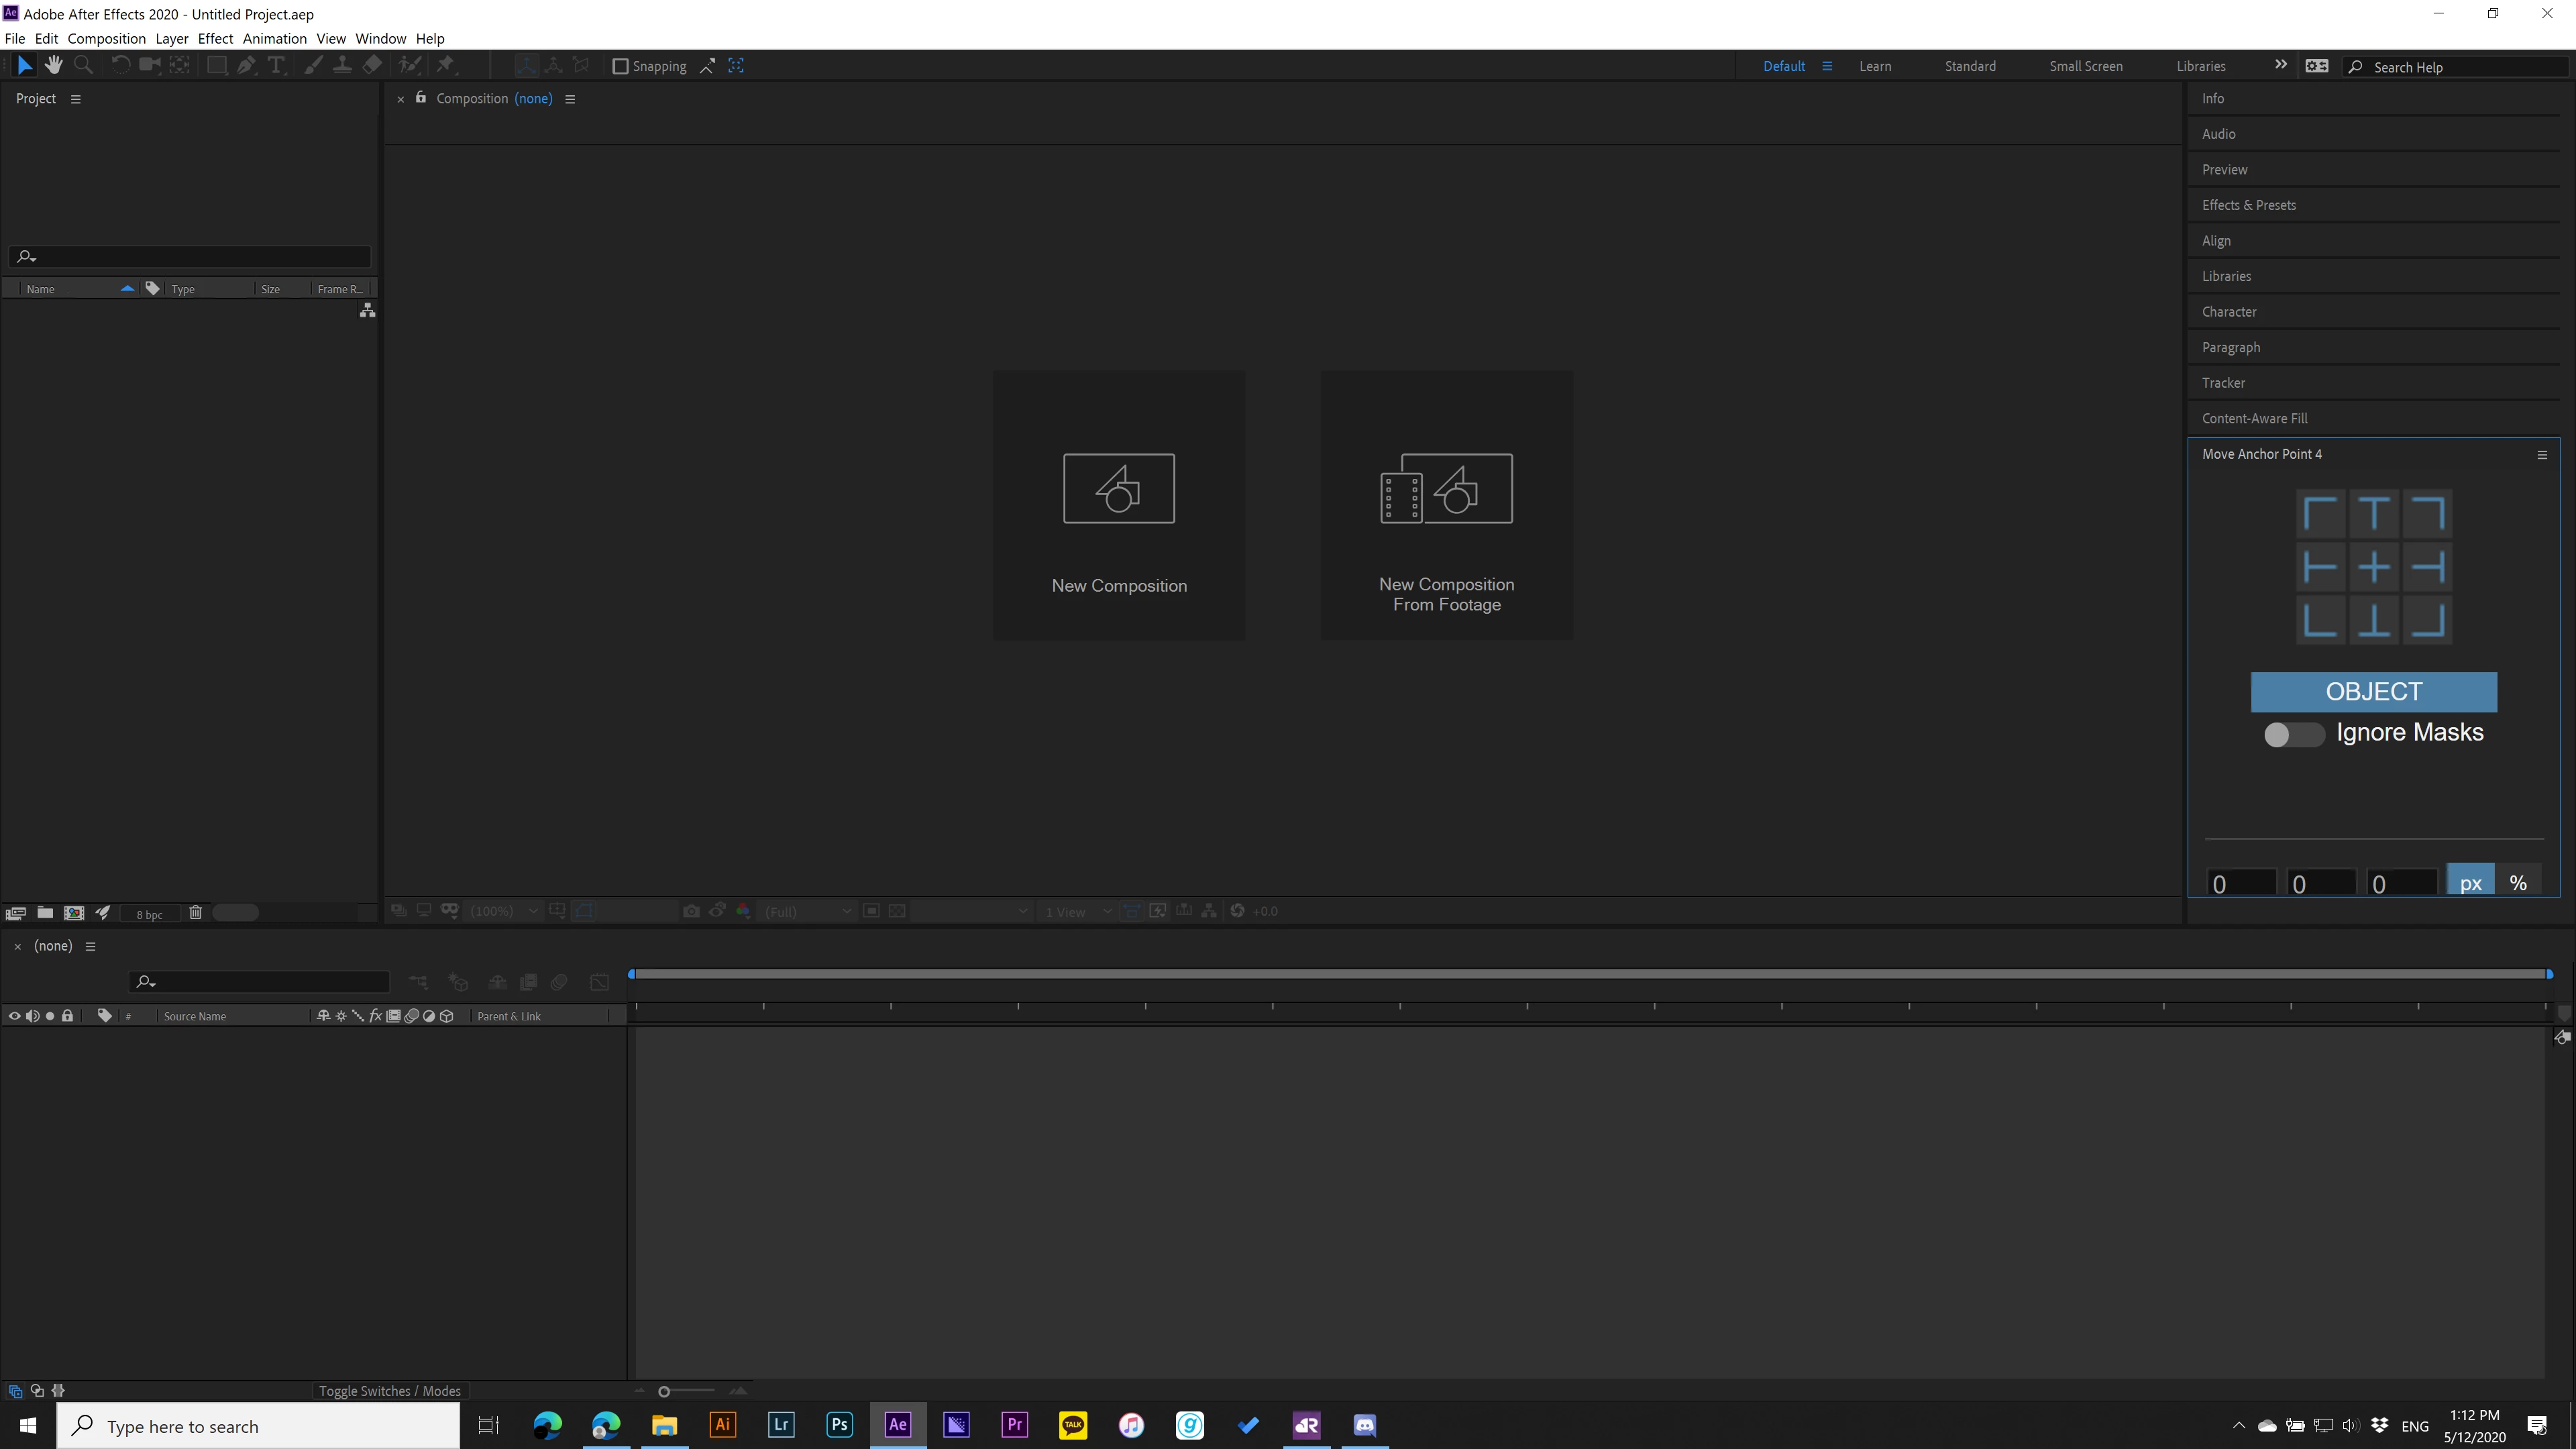Expand the workspace overflow chevron

2281,65
